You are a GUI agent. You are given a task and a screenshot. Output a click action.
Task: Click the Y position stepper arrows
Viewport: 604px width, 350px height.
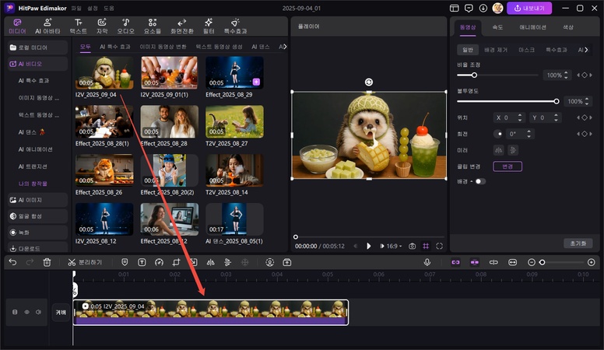click(556, 117)
